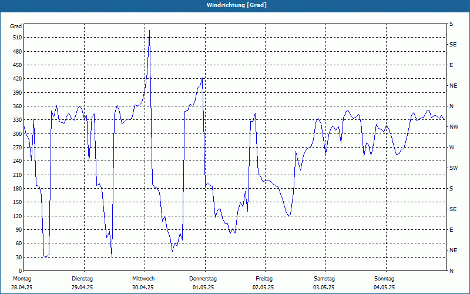Click the date 03.05.25 under Samstag
Image resolution: width=470 pixels, height=294 pixels.
click(324, 288)
